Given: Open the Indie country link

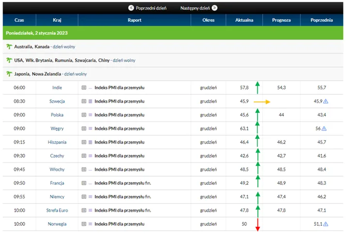Looking at the screenshot, I should pos(57,87).
